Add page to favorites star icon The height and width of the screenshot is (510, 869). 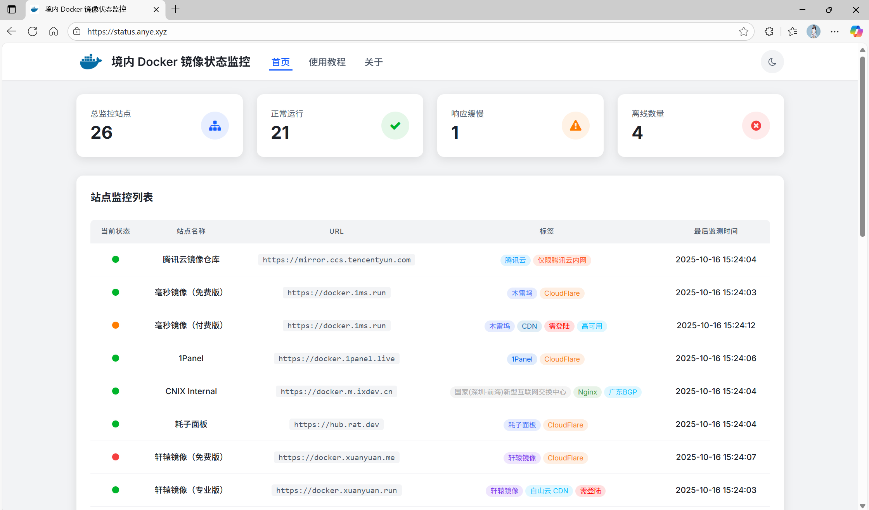tap(743, 31)
